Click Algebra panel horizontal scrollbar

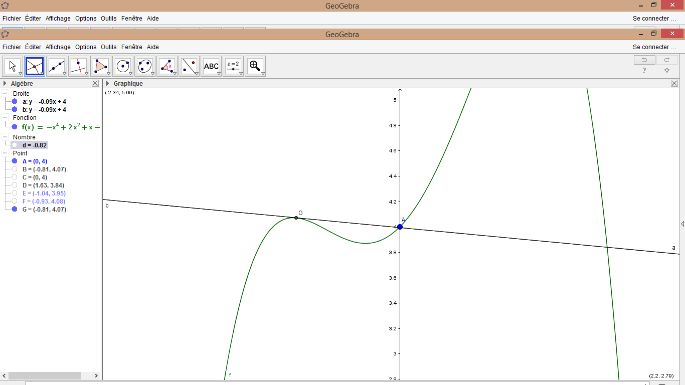pos(44,375)
